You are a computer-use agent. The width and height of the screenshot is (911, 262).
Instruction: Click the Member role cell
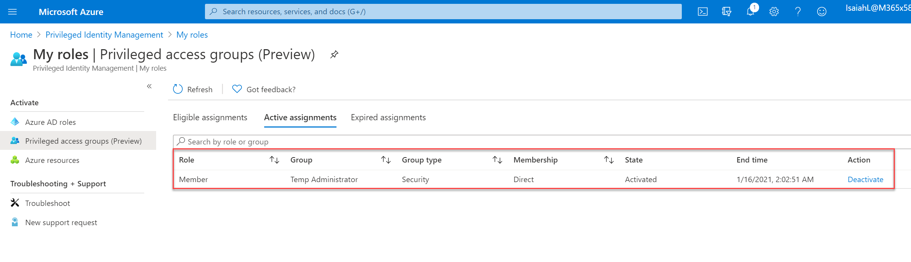click(193, 179)
